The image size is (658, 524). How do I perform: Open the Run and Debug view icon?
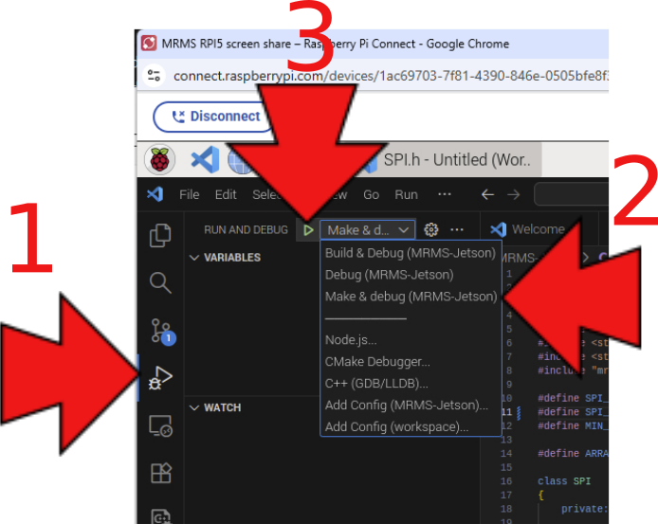coord(160,378)
